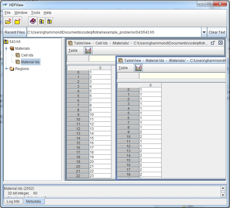Image resolution: width=230 pixels, height=208 pixels.
Task: Select the Material Ids dataset in tree
Action: click(30, 62)
